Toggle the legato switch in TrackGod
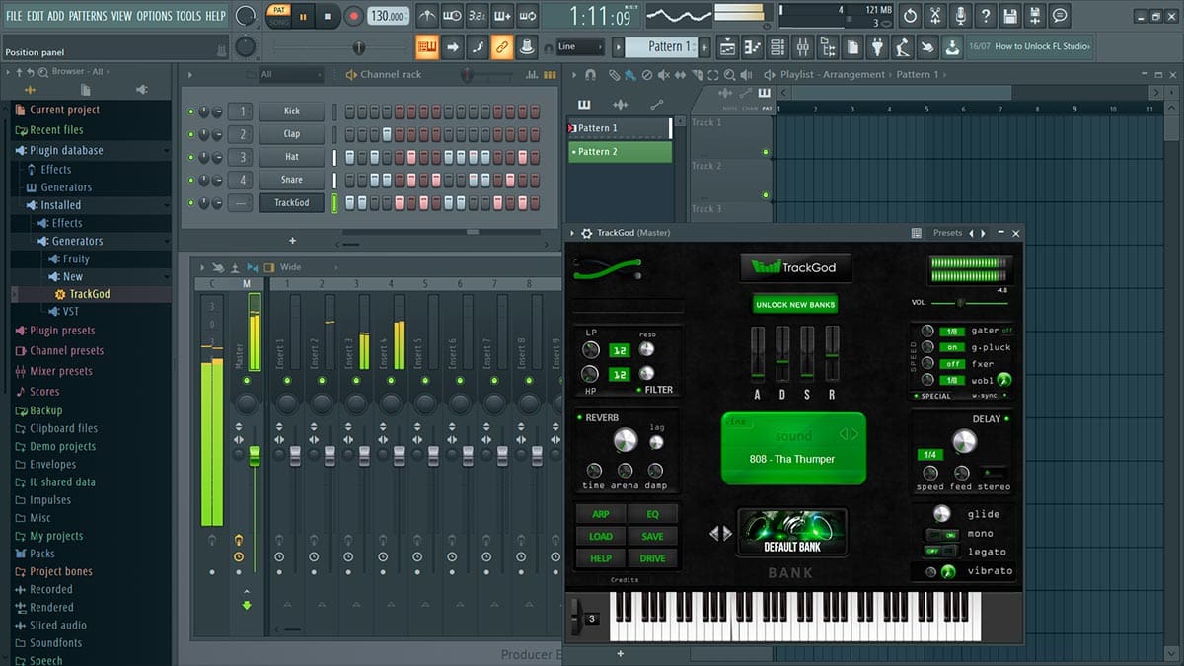Viewport: 1184px width, 666px height. pos(941,552)
